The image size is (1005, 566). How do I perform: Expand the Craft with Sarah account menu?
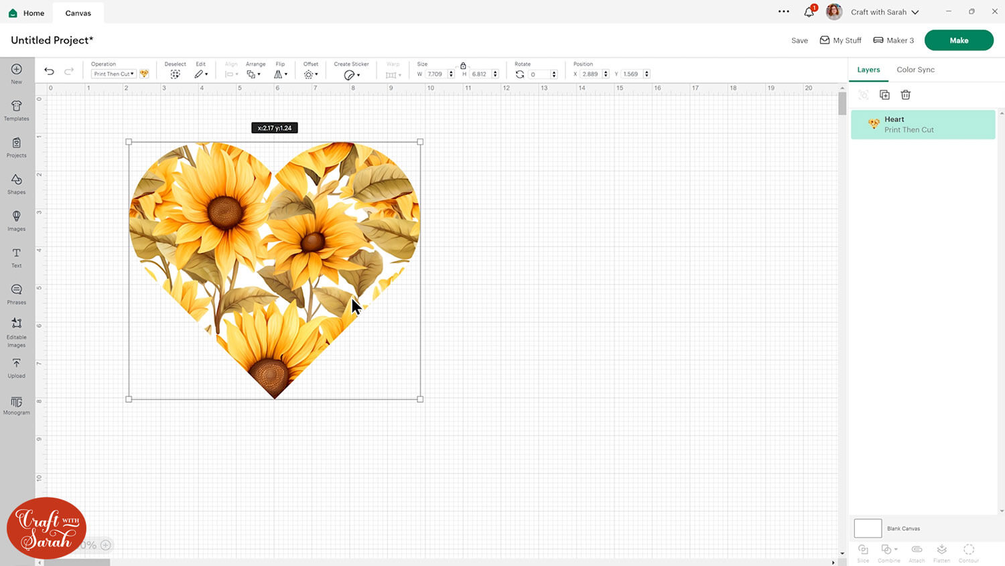point(884,12)
